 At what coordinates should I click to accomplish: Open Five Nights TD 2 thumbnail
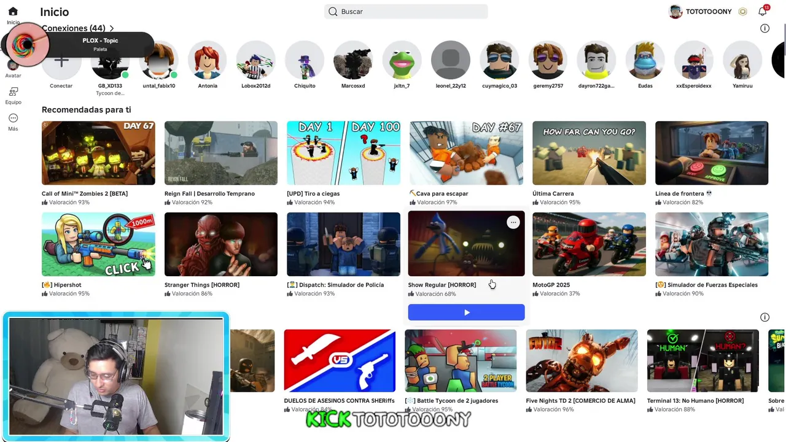point(582,361)
